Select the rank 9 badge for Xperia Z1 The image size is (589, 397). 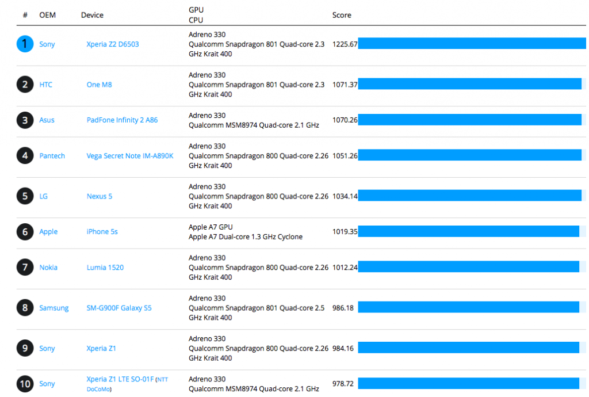click(25, 349)
